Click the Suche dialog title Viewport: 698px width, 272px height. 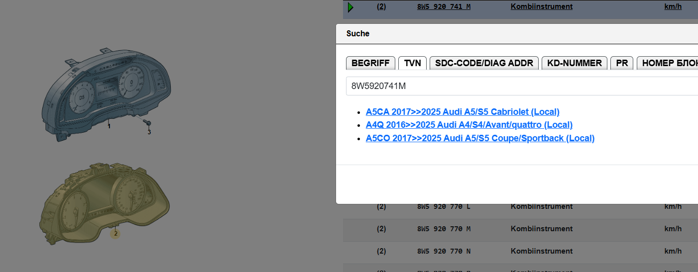(358, 34)
